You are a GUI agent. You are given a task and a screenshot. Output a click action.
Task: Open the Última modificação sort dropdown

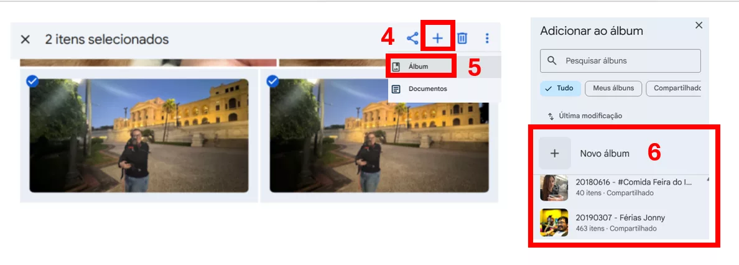(584, 116)
